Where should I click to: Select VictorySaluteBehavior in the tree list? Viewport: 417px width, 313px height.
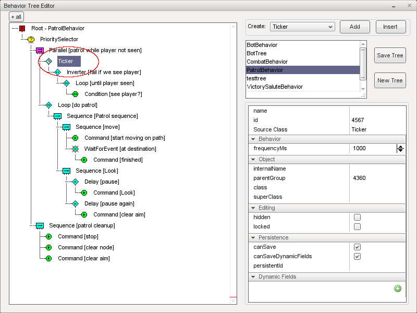tap(275, 87)
